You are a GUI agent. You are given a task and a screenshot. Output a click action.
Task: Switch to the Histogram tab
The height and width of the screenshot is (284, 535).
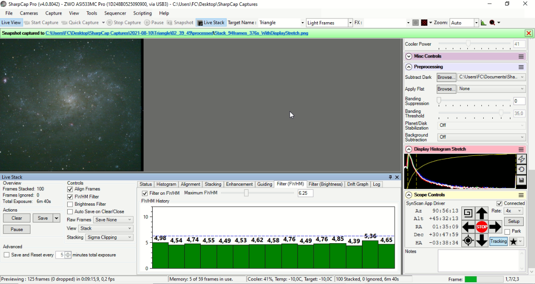[x=166, y=184]
